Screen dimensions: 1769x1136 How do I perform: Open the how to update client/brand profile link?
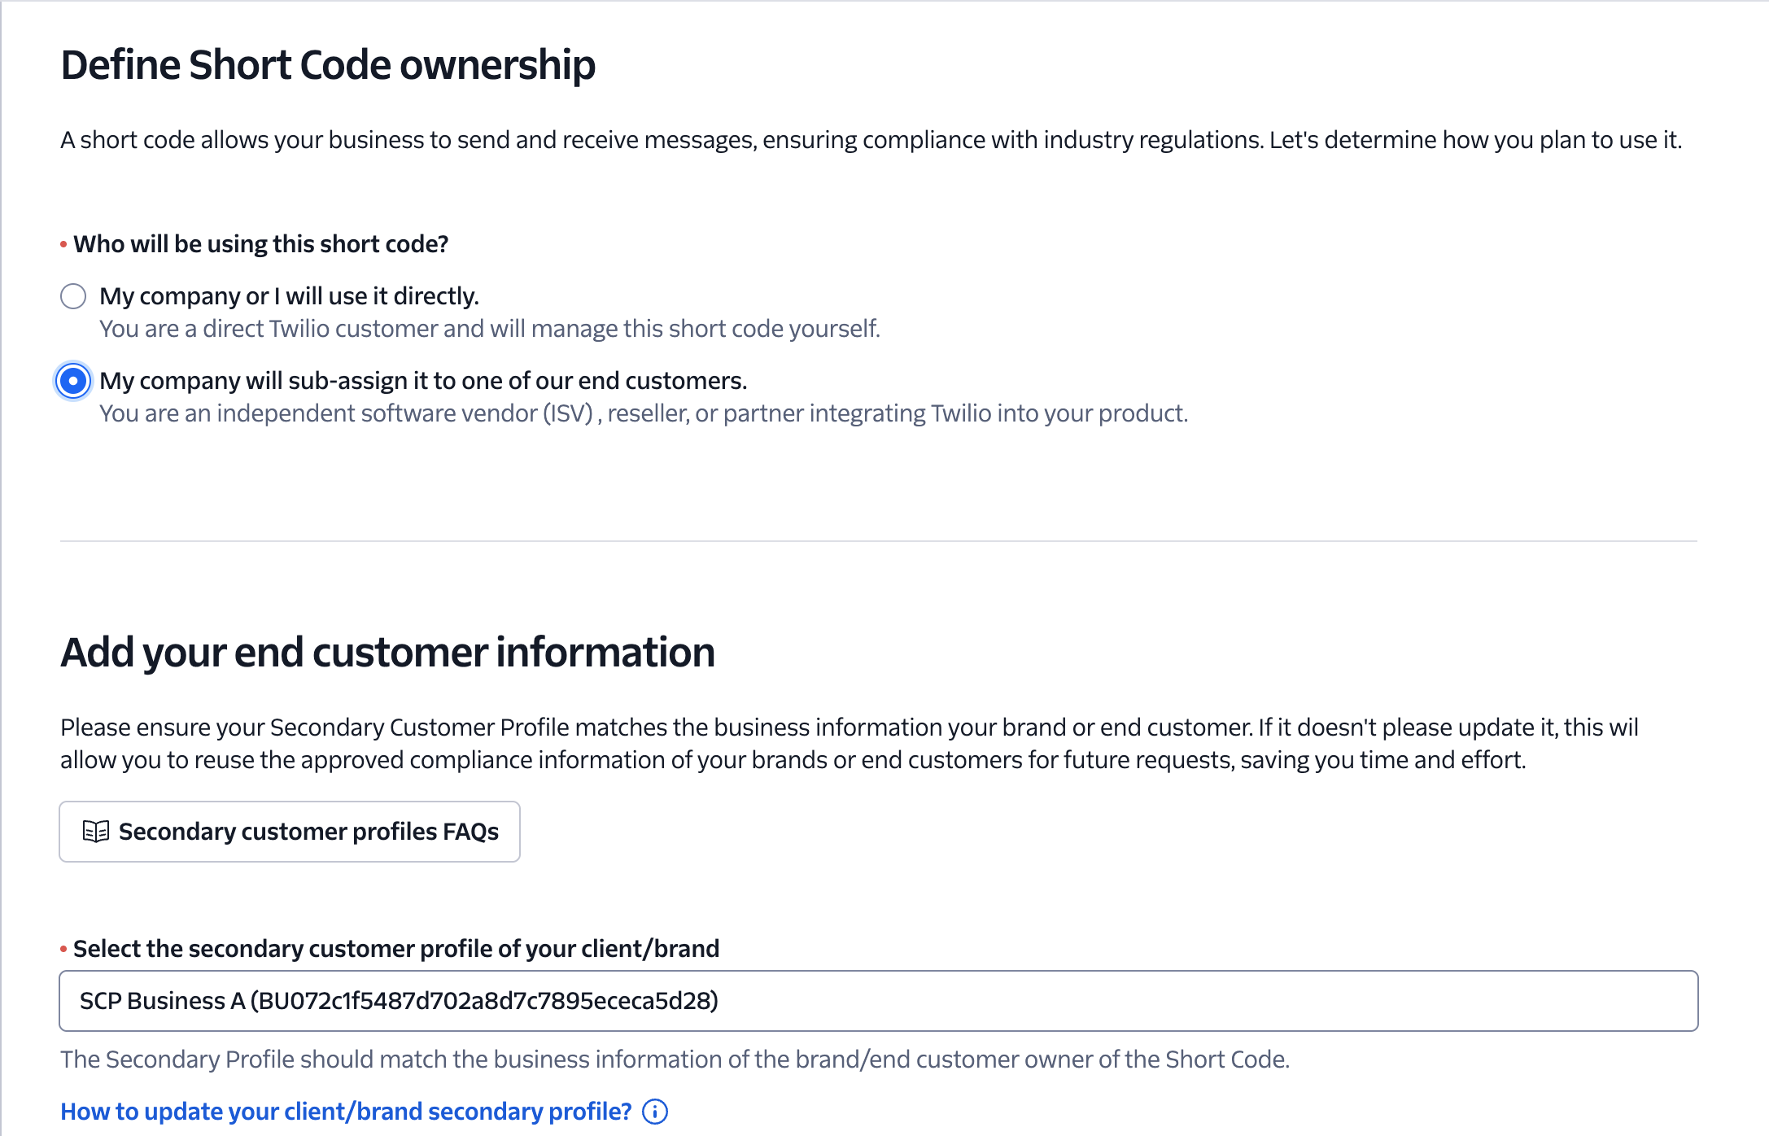point(346,1112)
